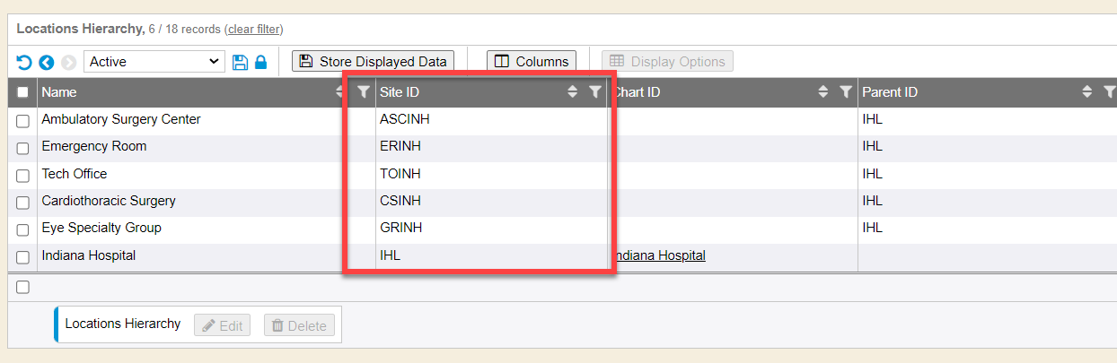The image size is (1117, 363).
Task: Select the Emergency Room row checkbox
Action: coord(23,148)
